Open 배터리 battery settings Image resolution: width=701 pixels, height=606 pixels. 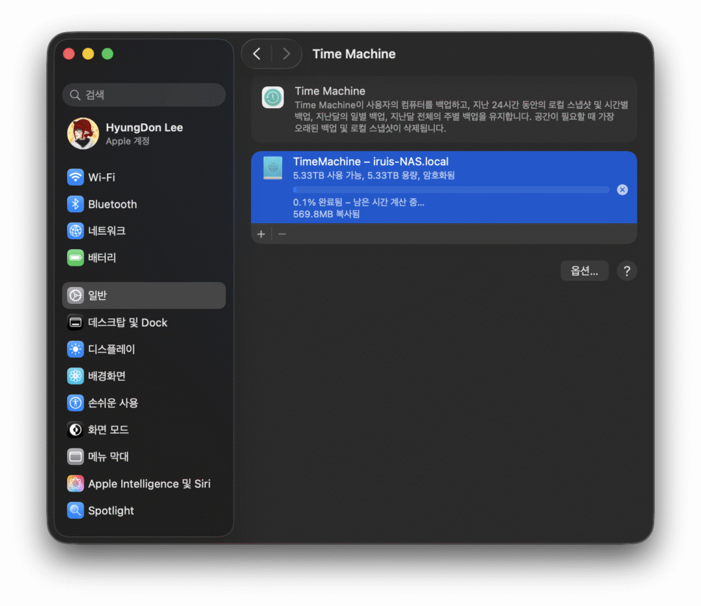tap(101, 258)
